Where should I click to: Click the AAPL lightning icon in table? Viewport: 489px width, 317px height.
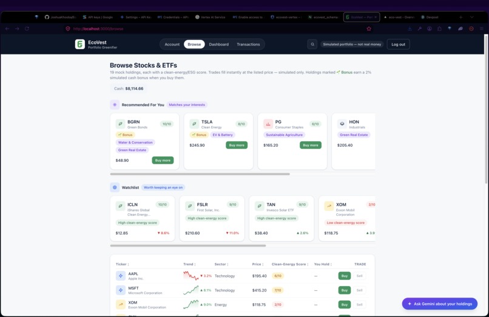pos(121,276)
